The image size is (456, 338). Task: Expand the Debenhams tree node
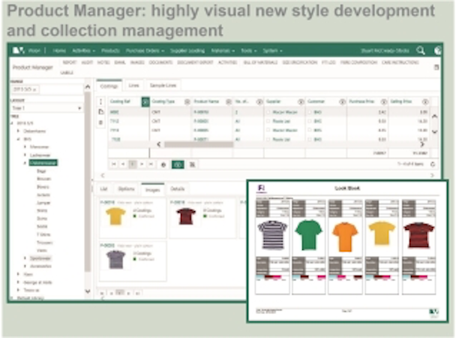(x=19, y=131)
